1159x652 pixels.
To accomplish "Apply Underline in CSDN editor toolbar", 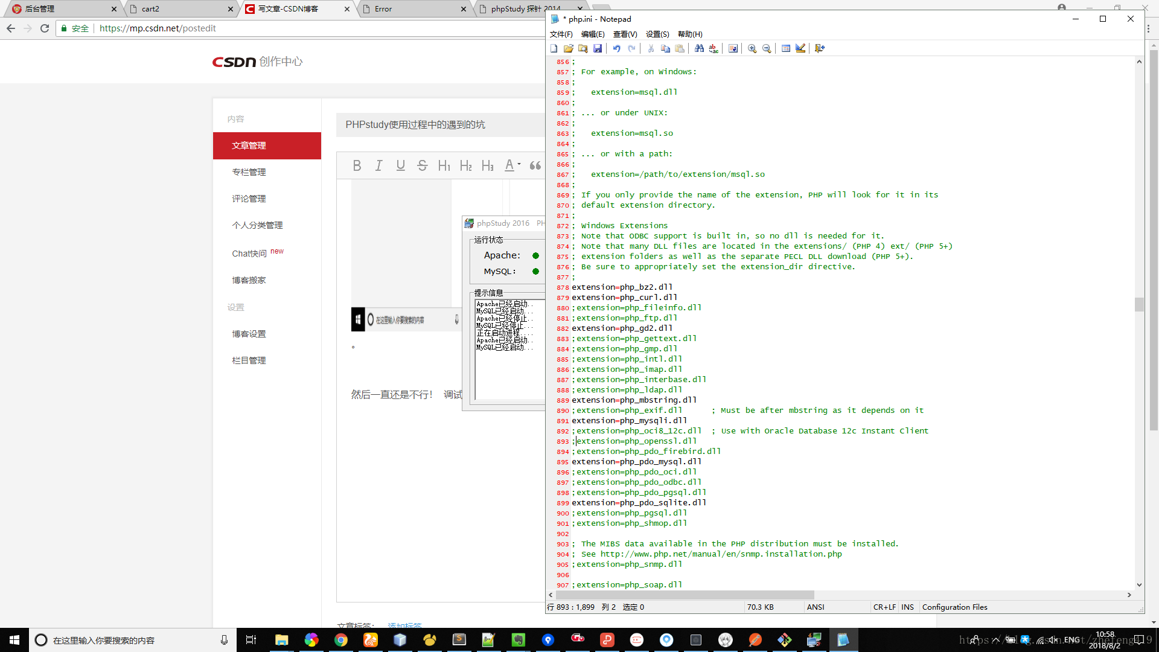I will pos(400,165).
